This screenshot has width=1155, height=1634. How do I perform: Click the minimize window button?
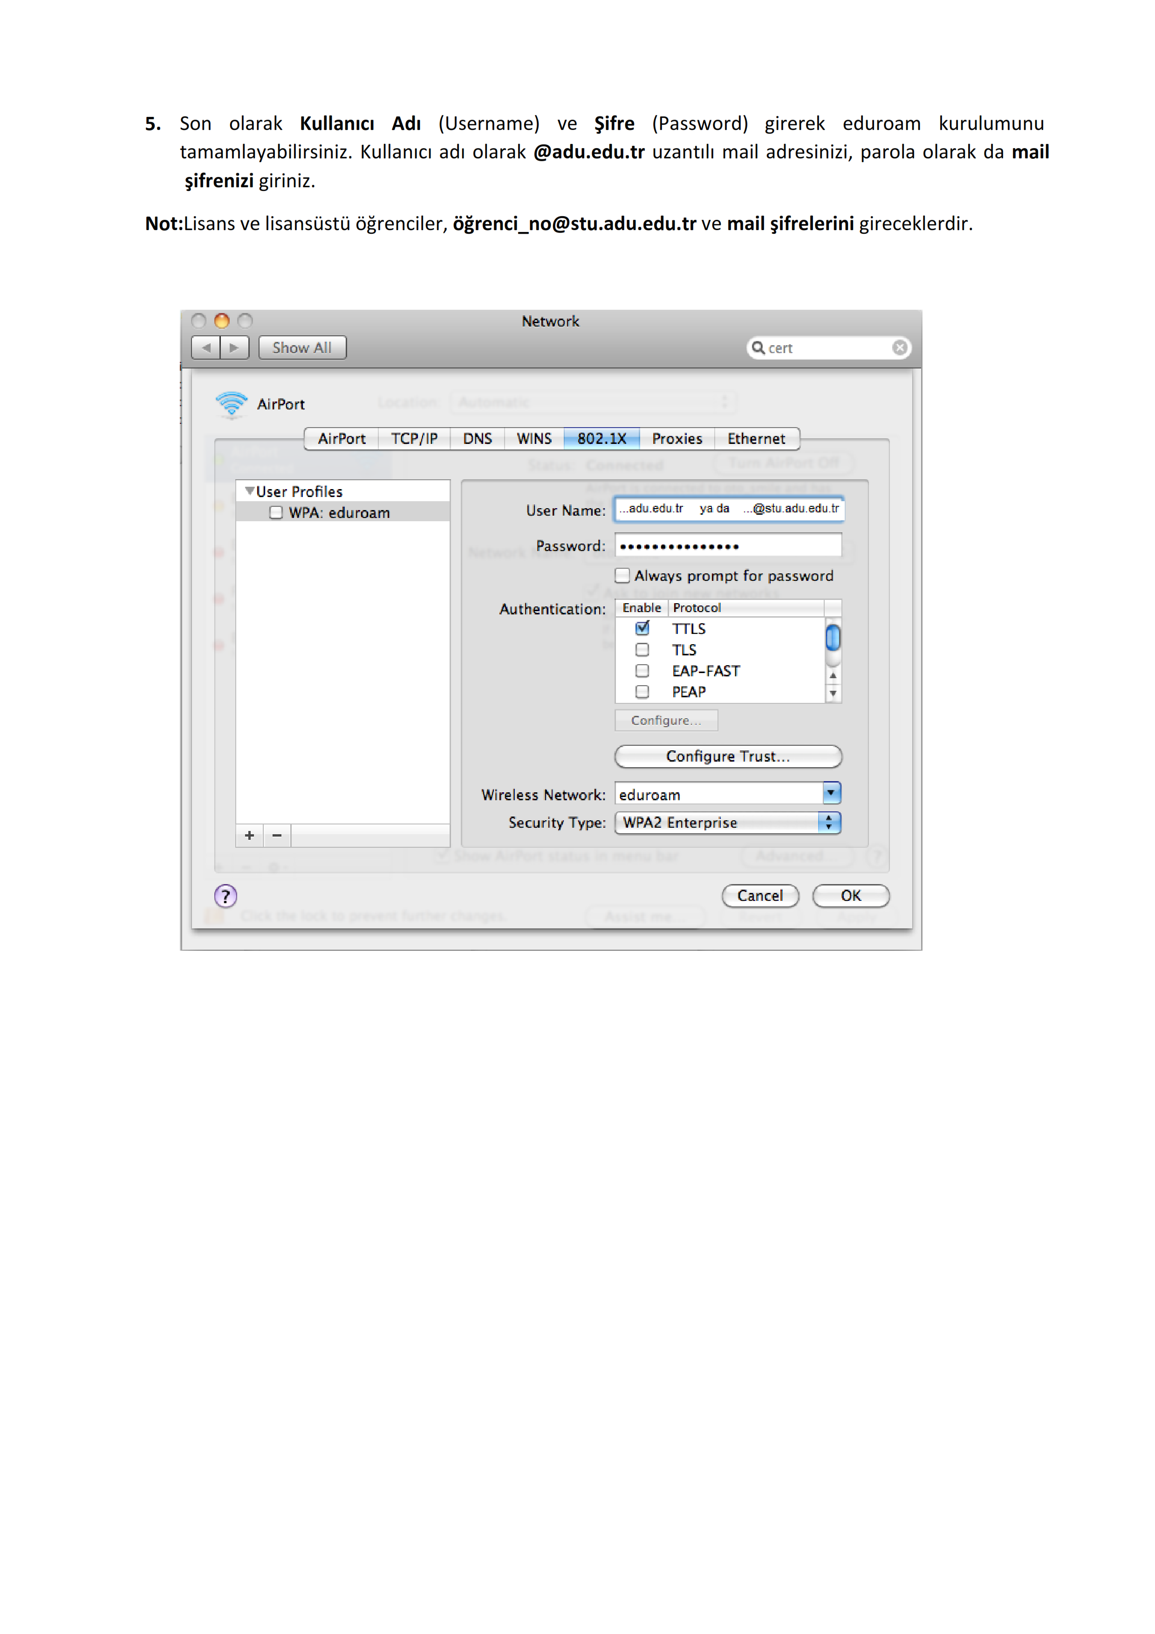coord(222,321)
